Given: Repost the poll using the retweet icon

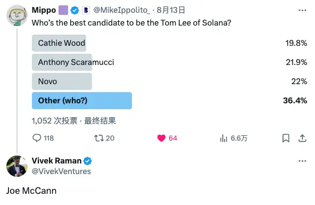Looking at the screenshot, I should 99,138.
